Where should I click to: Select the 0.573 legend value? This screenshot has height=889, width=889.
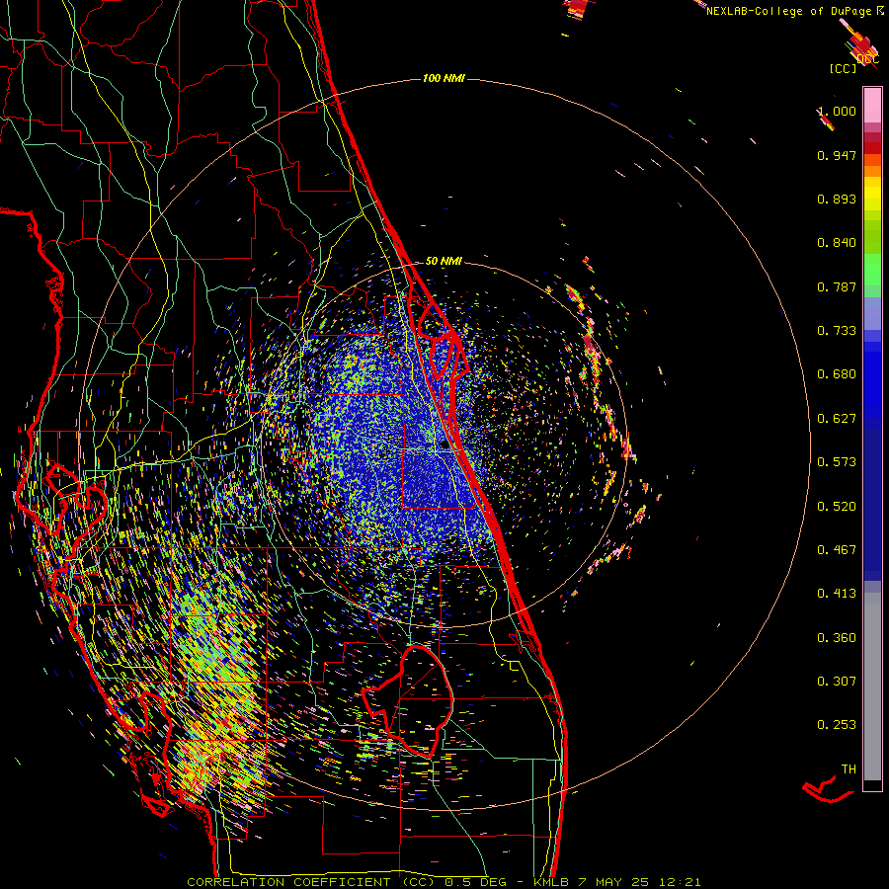[837, 462]
